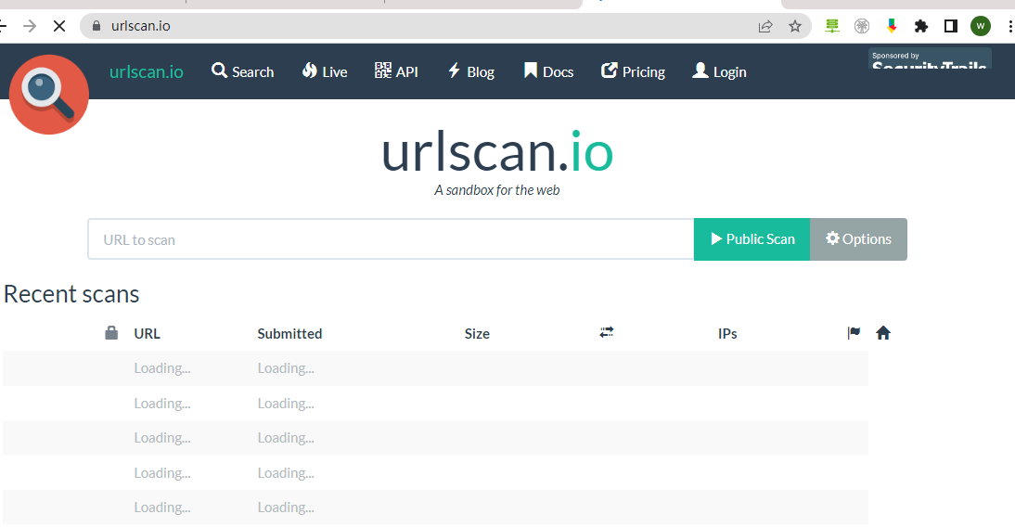Open the Chrome three-dot menu
Screen dimensions: 1015x527
pos(1009,26)
